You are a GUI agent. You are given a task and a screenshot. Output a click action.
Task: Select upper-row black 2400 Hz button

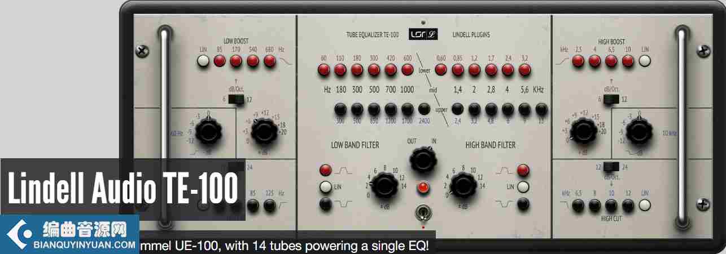(425, 109)
